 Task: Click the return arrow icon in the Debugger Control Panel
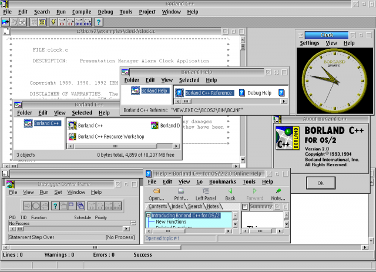[x=45, y=206]
